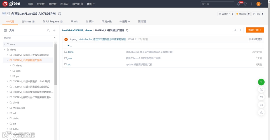The image size is (270, 140).
Task: Click the plus create icon in top bar
Action: coord(251,4)
